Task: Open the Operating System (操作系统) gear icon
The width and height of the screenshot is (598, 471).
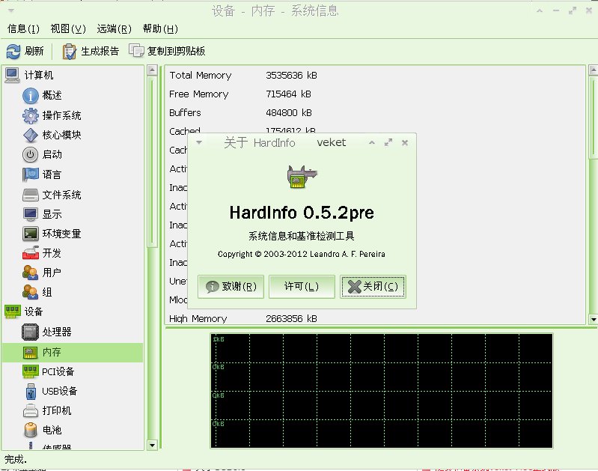Action: (31, 115)
